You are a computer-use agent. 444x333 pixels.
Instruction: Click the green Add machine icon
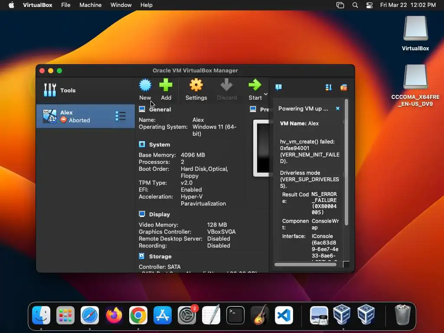pos(166,85)
